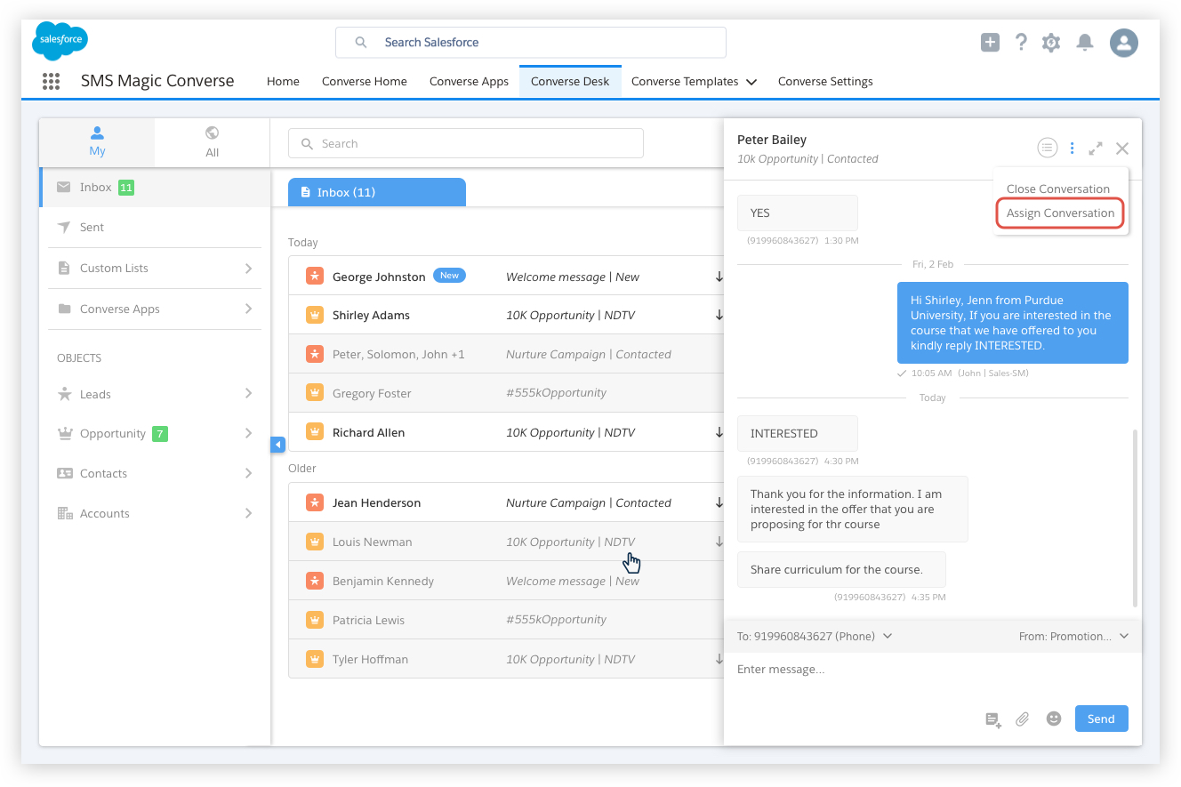Select the Inbox (11) list tab

(x=377, y=192)
